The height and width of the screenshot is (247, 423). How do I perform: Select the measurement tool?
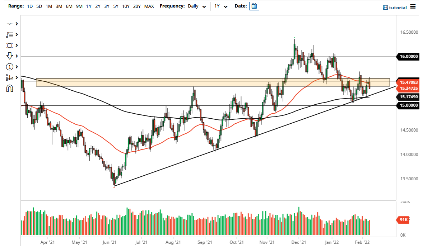click(9, 77)
